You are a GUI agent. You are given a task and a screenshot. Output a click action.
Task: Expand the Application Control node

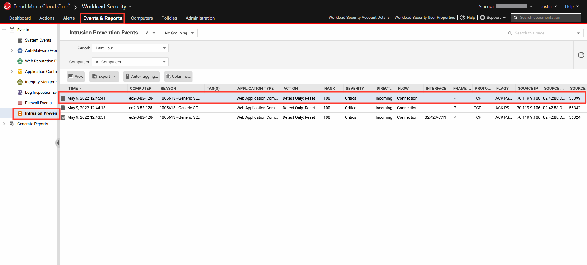tap(12, 72)
